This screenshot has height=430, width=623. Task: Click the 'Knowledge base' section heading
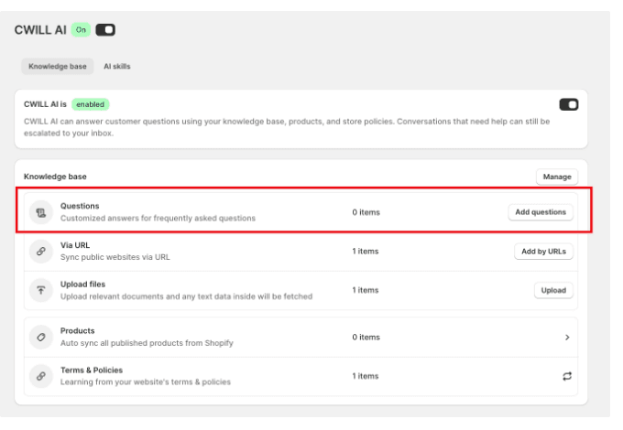(55, 177)
